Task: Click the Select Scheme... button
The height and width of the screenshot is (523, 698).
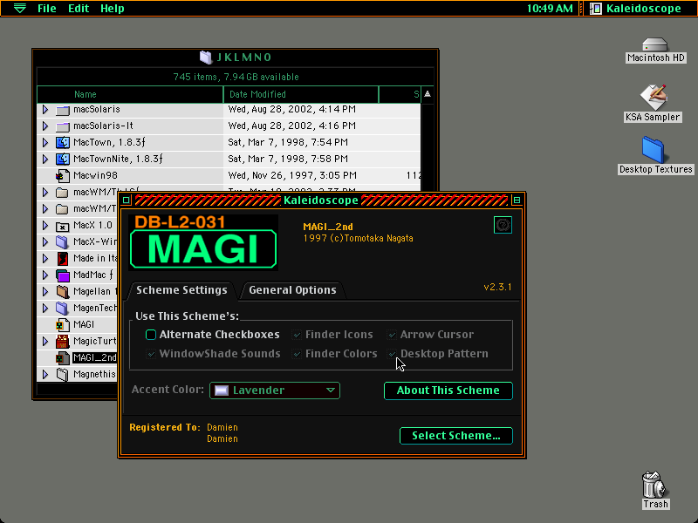Action: [x=455, y=436]
